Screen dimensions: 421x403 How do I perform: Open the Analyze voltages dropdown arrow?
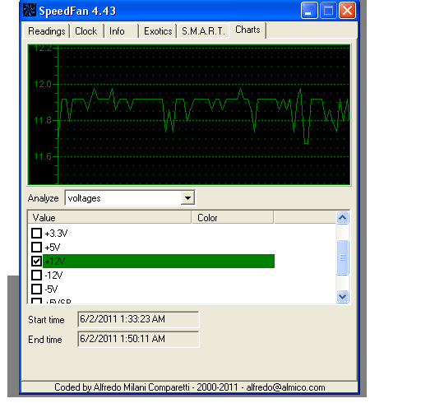click(x=187, y=198)
